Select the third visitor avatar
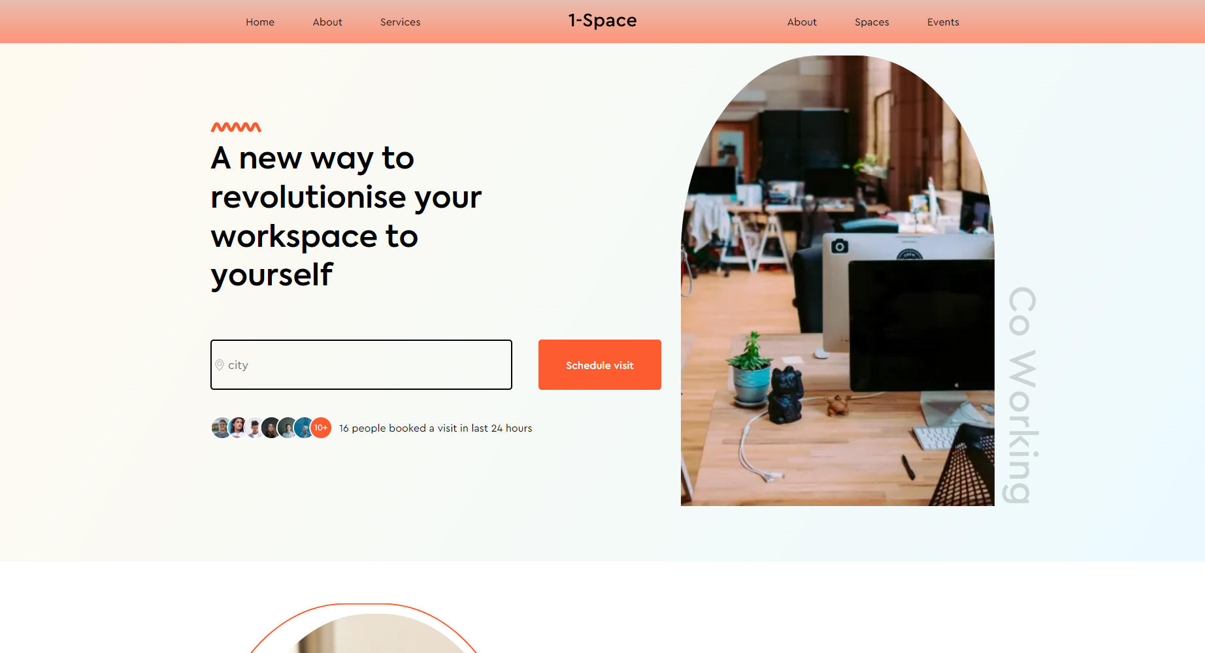The image size is (1205, 653). click(254, 428)
